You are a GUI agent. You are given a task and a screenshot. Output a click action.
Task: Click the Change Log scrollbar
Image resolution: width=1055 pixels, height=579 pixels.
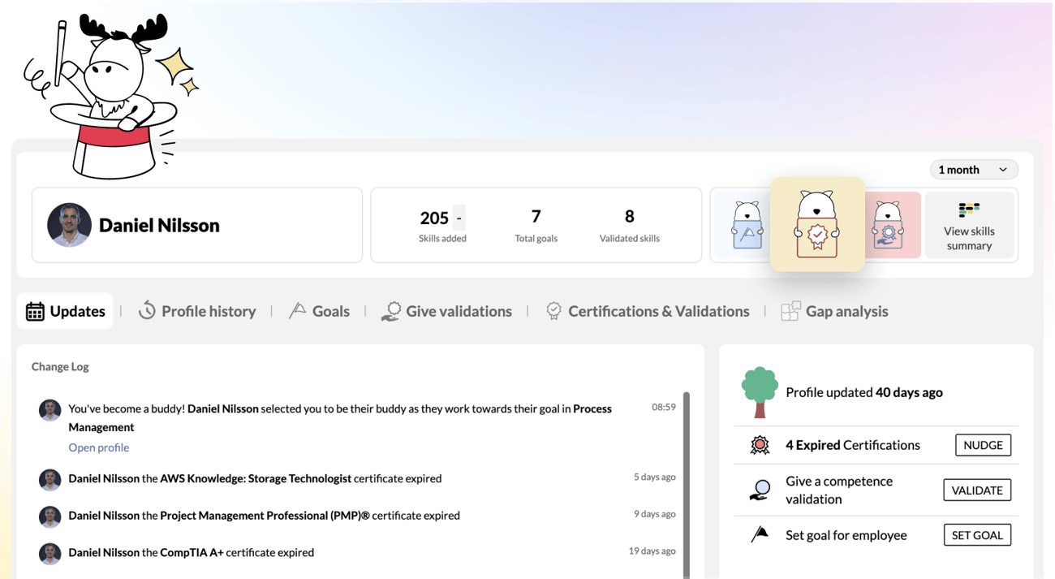[687, 485]
